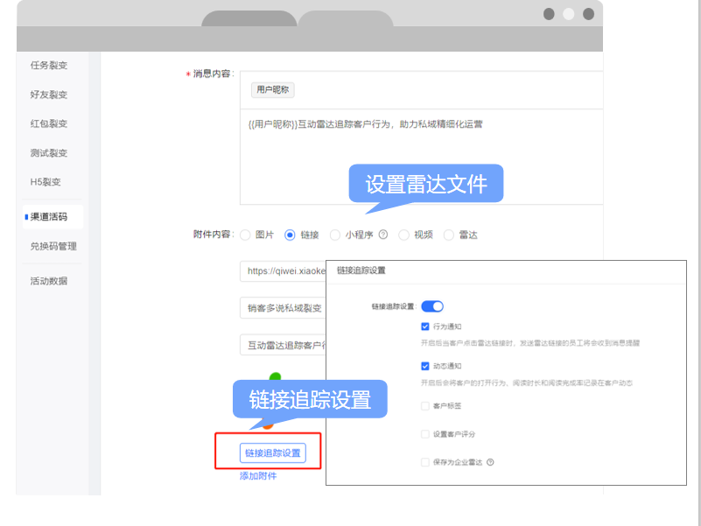Screen dimensions: 701x526
Task: Uncheck the 动态通知 checkbox
Action: [x=425, y=366]
